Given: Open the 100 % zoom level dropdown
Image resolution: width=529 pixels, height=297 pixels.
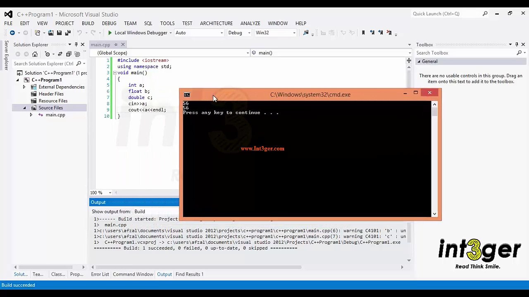Looking at the screenshot, I should 110,193.
